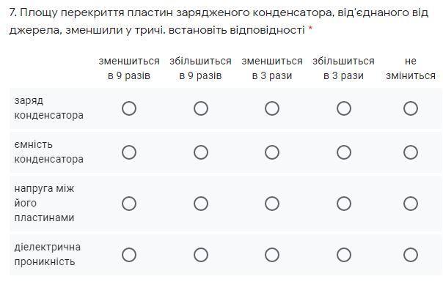Choose 'збільшиться в 9 разів' for заряд конденсатора
Image resolution: width=443 pixels, height=290 pixels.
point(201,108)
